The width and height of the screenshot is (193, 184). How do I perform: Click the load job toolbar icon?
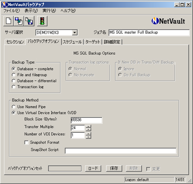coord(19,21)
